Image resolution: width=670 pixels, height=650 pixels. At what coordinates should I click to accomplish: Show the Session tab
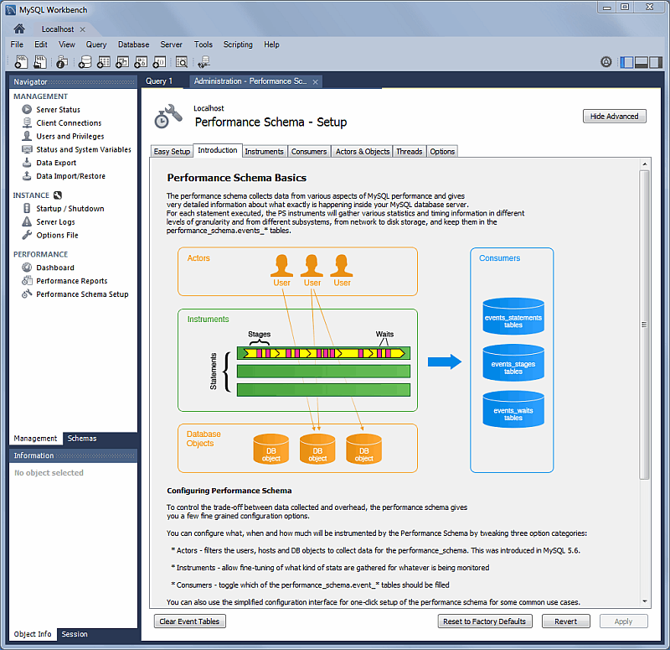pos(75,634)
